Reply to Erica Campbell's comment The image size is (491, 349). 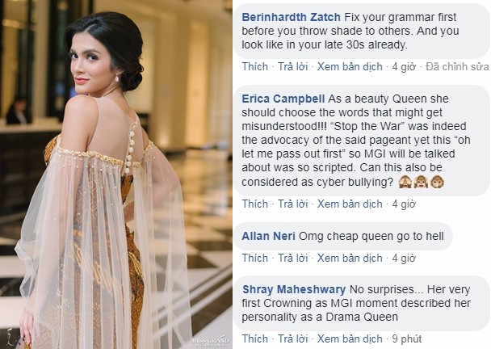click(293, 204)
